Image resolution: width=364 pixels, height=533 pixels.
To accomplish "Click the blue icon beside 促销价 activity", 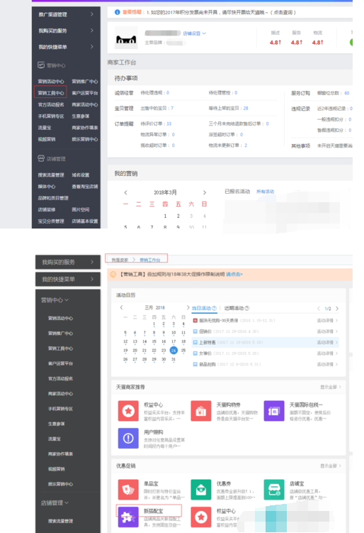I will pos(195,331).
